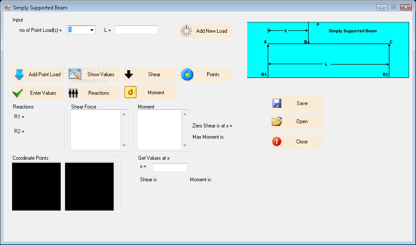The width and height of the screenshot is (416, 245).
Task: Click the 'R2 =' label
Action: tap(19, 131)
